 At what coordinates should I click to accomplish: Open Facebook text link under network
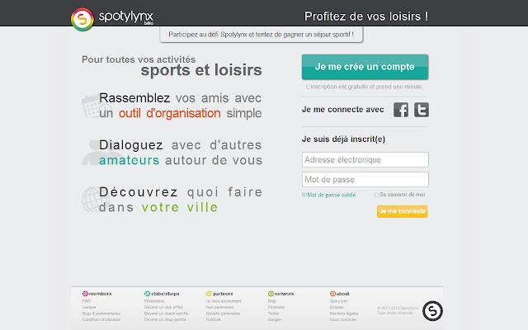pyautogui.click(x=276, y=307)
